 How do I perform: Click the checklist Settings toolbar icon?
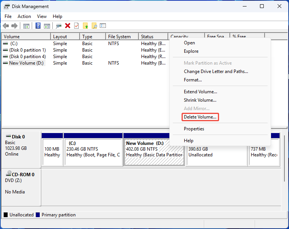(x=103, y=26)
